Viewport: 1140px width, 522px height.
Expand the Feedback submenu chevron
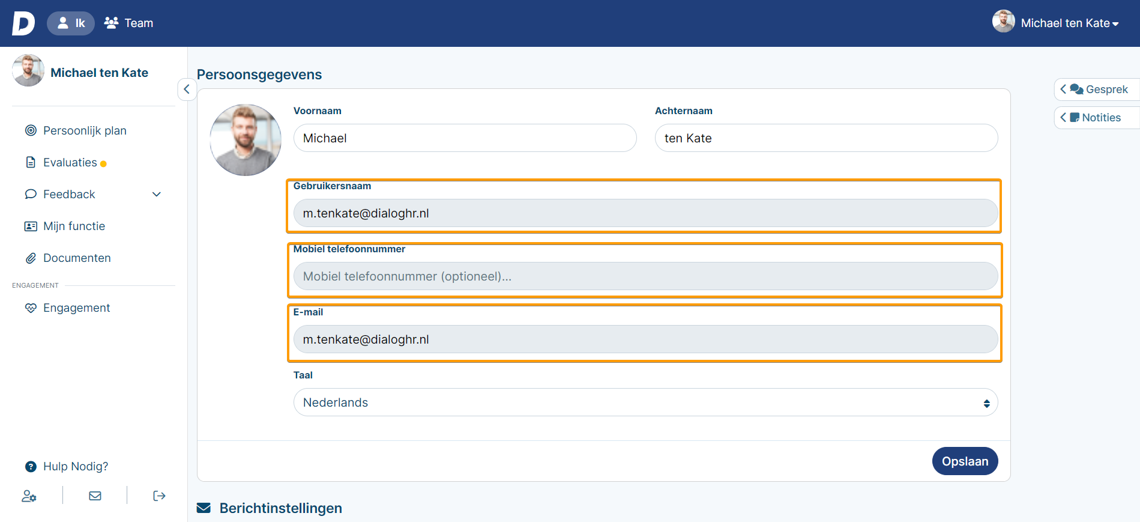(157, 194)
